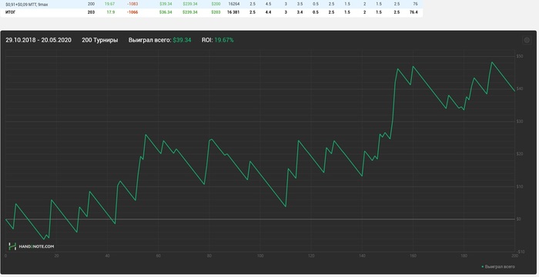Click the 76.4 cell in ИТОГ row
This screenshot has width=539, height=277.
click(x=414, y=12)
